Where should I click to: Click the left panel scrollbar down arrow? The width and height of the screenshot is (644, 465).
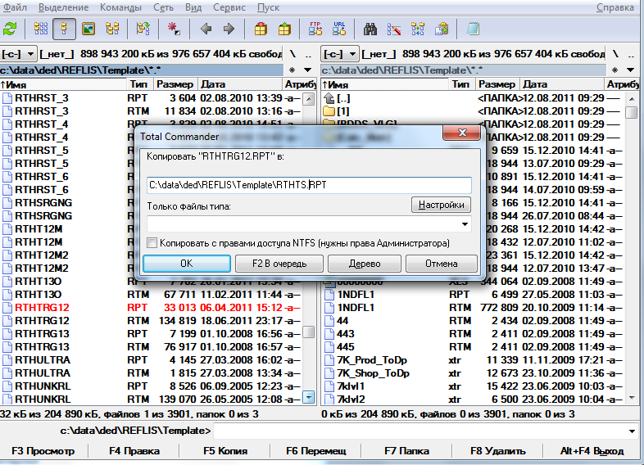tap(308, 398)
